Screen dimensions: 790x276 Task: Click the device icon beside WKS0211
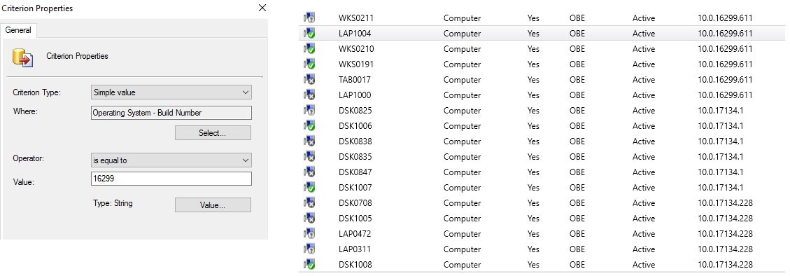309,18
